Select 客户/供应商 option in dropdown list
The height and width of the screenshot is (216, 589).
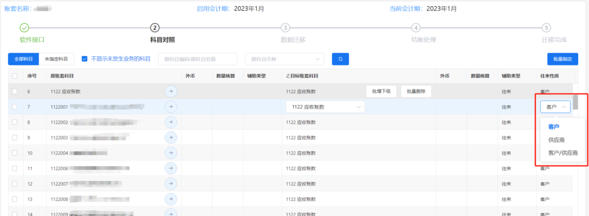(x=563, y=153)
